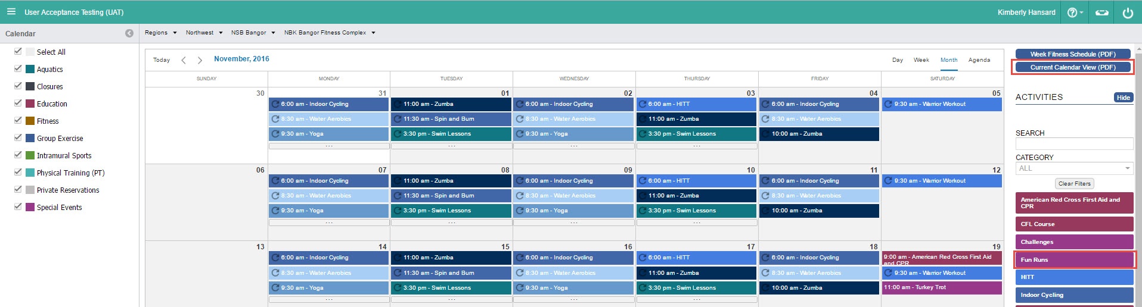This screenshot has height=307, width=1142.
Task: Click the activities Search input field
Action: tap(1073, 144)
